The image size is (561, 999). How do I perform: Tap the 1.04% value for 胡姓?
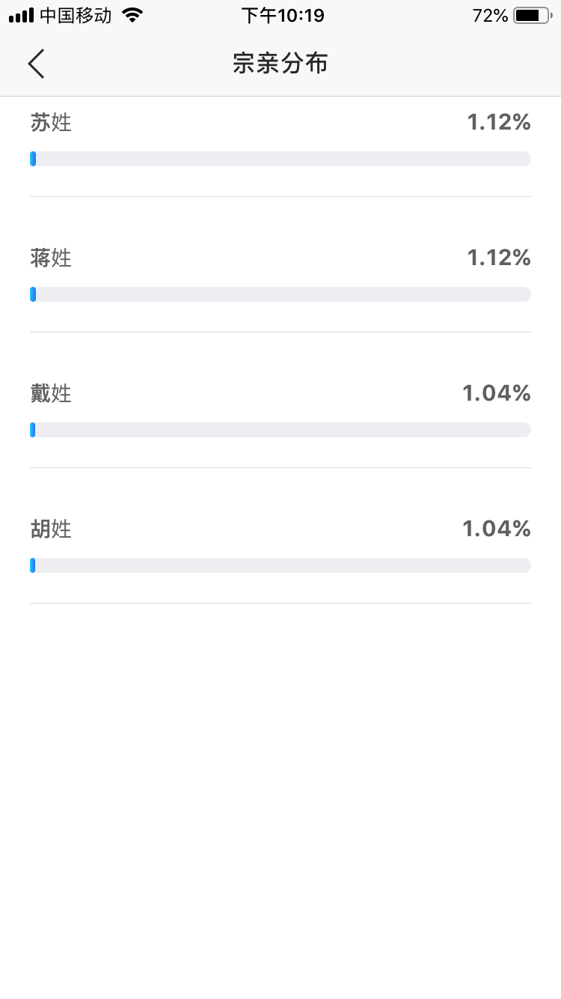tap(497, 529)
